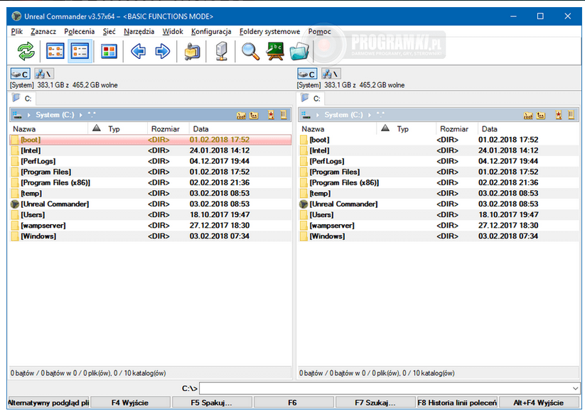
Task: Go back with the blue left arrow
Action: (138, 51)
